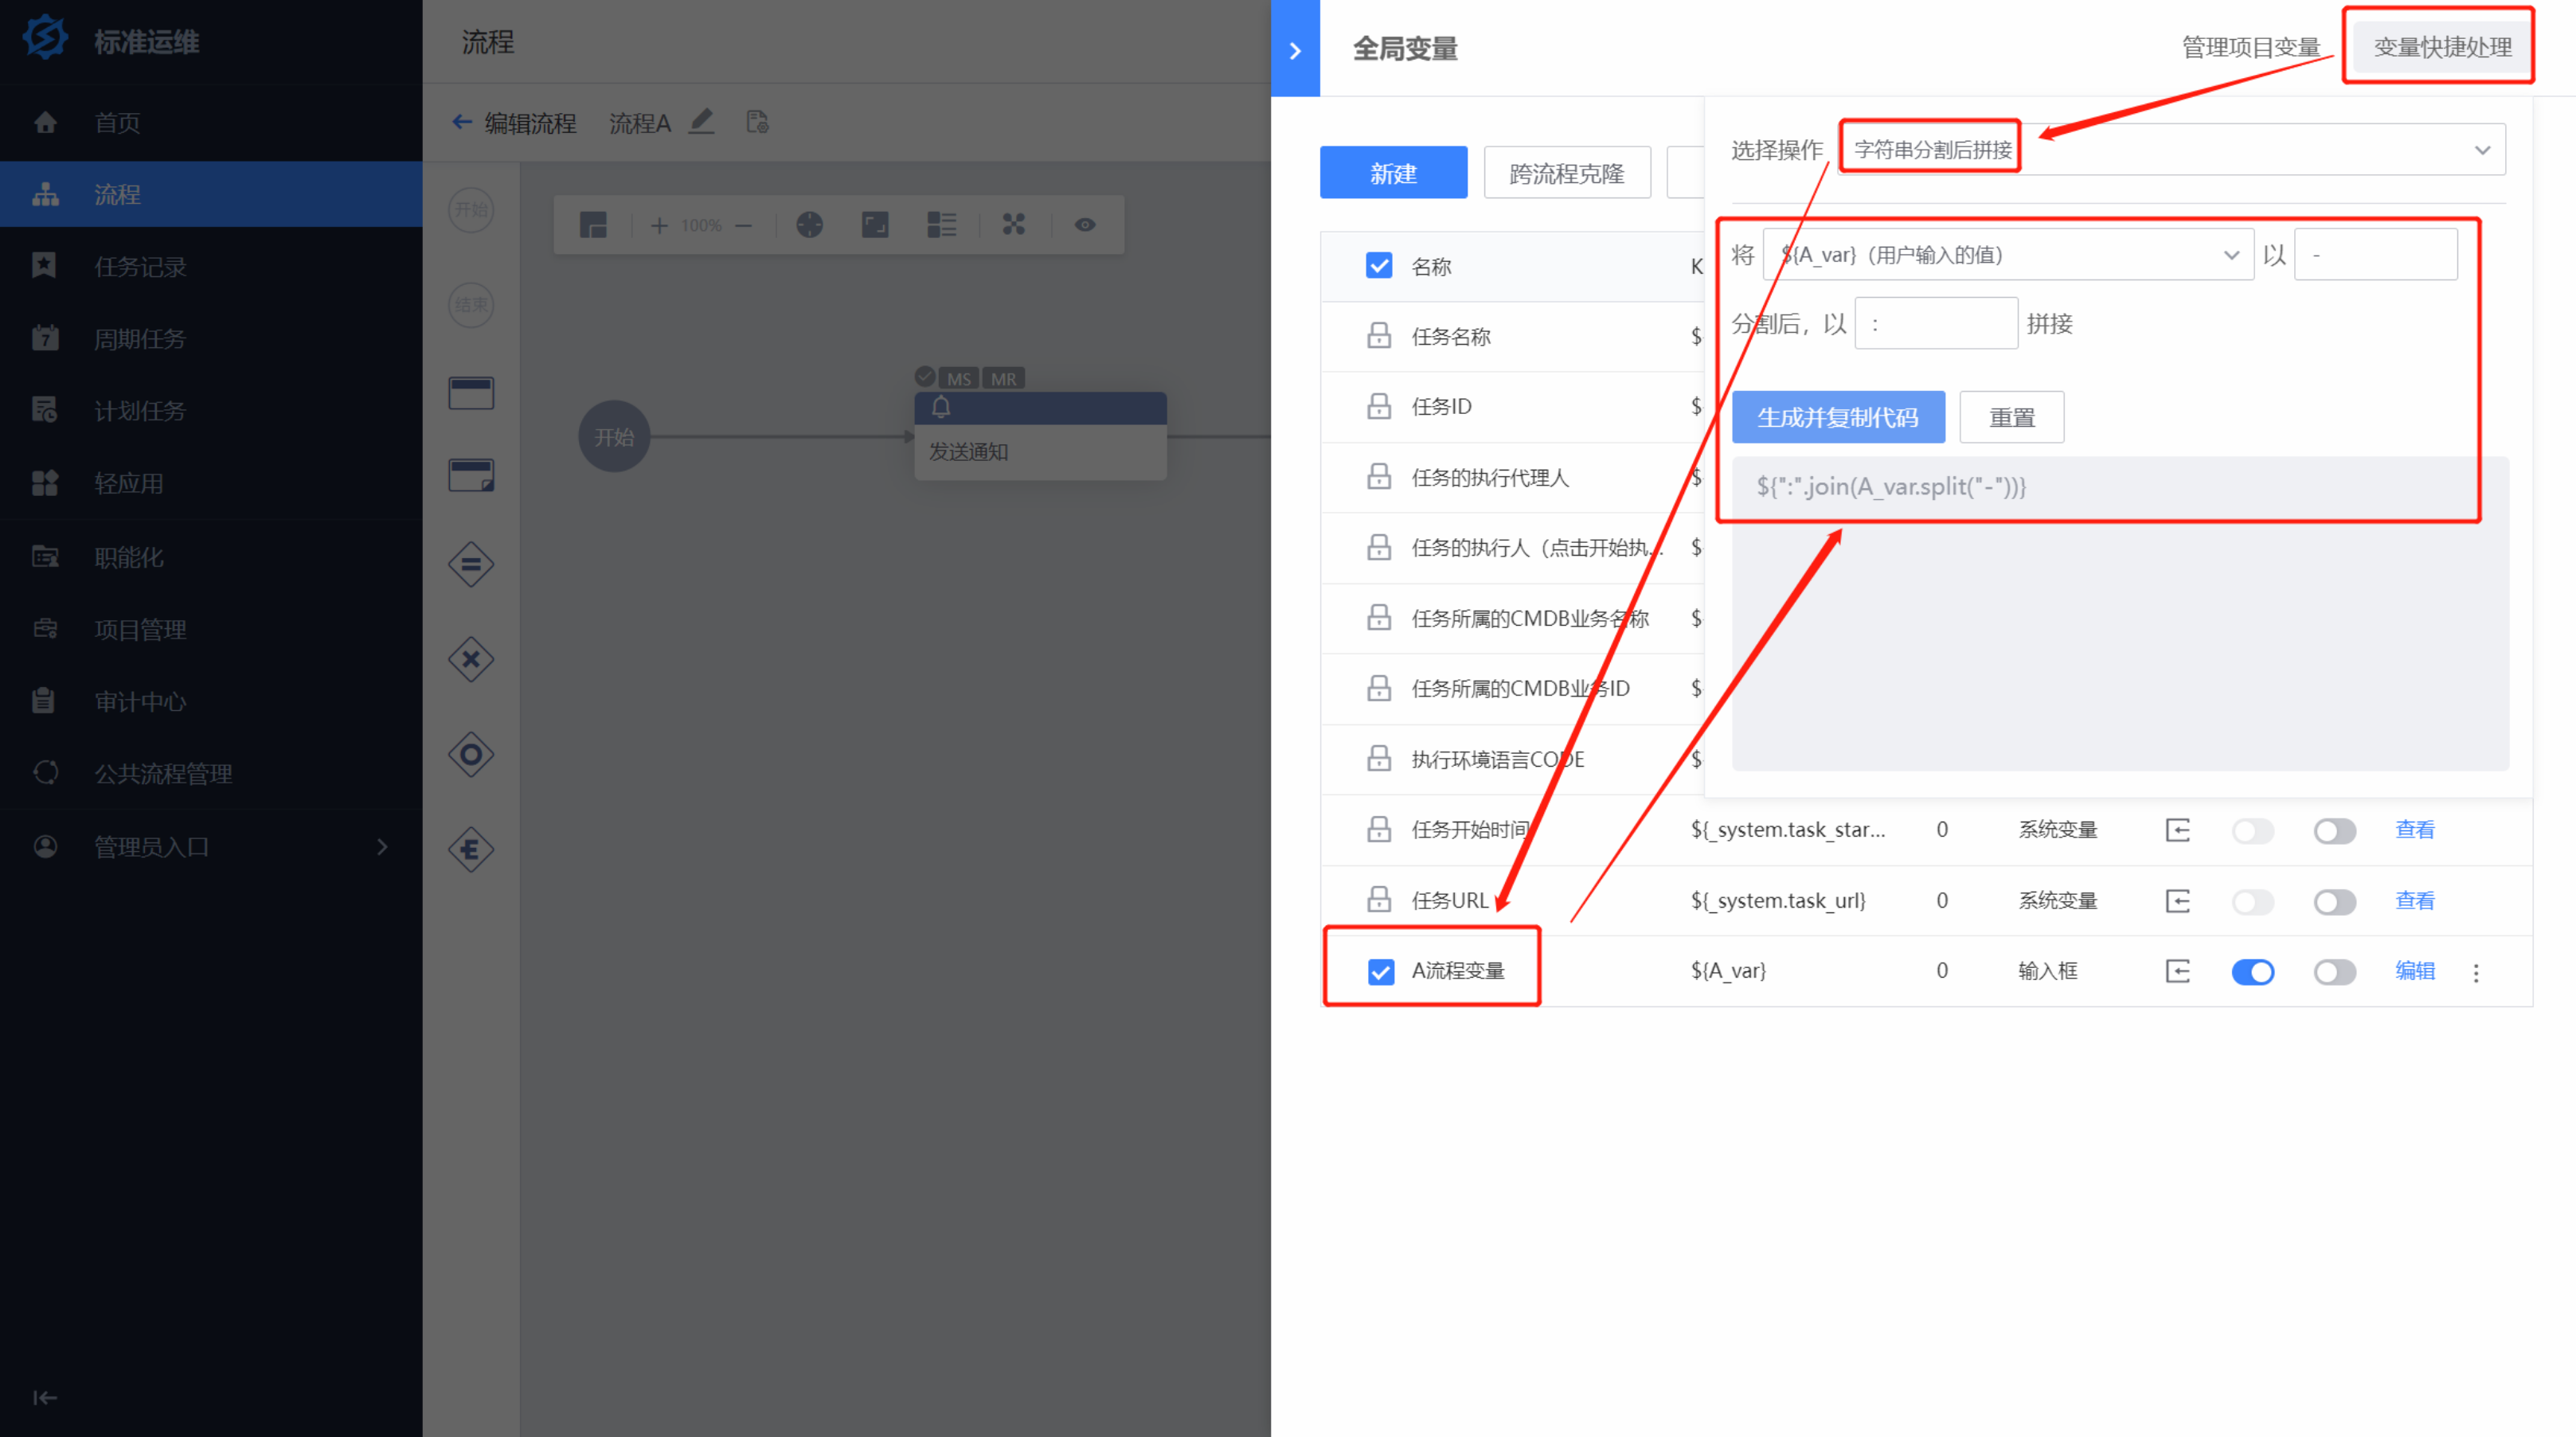
Task: Click the source icon in A流程变量 row
Action: (x=2177, y=971)
